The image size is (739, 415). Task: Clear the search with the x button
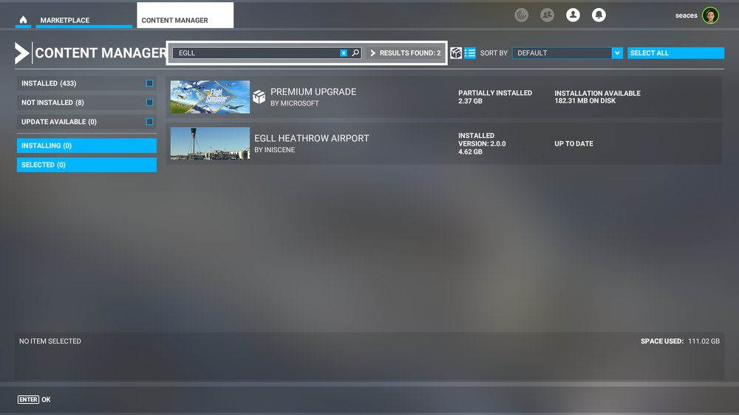click(x=344, y=53)
